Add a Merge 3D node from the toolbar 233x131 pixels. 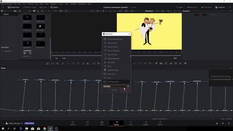(171, 63)
